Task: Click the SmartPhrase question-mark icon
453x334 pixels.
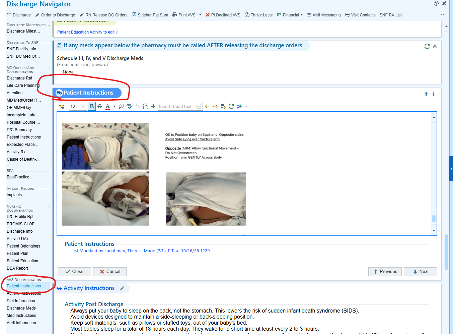Action: pos(145,106)
